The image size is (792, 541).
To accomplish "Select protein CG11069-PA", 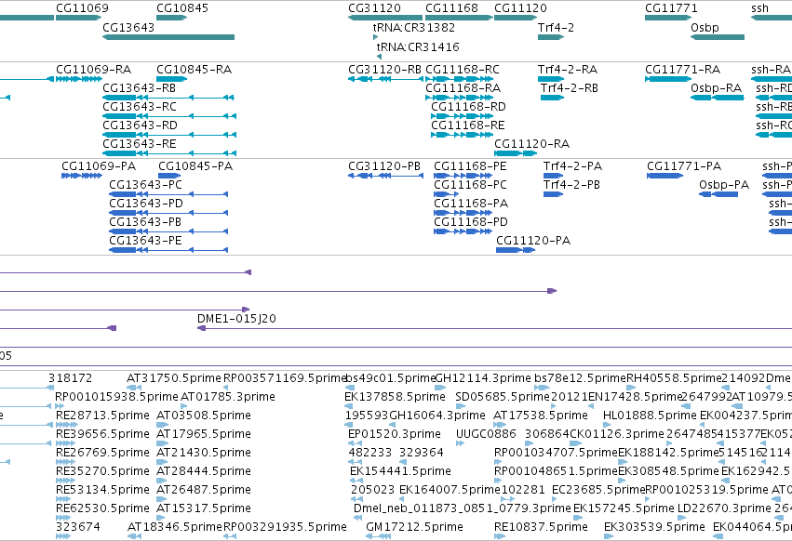I will pos(99,166).
